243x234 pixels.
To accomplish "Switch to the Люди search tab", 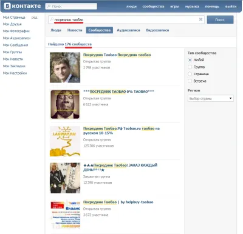I will pyautogui.click(x=56, y=30).
